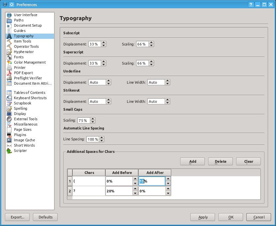Increase Underline Line Width spinner
276x226 pixels.
(x=168, y=81)
